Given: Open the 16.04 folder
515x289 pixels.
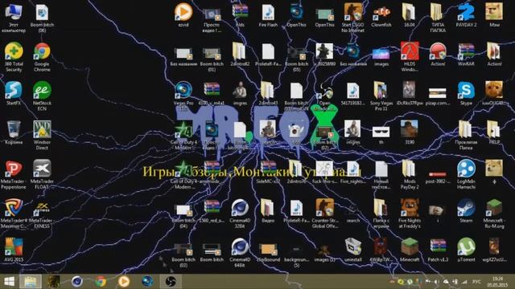Looking at the screenshot, I should pyautogui.click(x=410, y=15).
